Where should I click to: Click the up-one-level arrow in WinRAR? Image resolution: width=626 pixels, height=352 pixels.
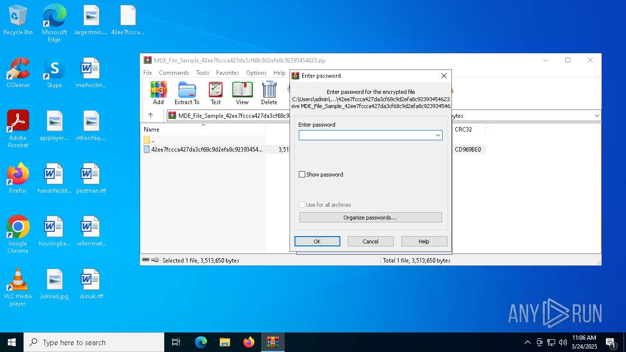pyautogui.click(x=151, y=115)
